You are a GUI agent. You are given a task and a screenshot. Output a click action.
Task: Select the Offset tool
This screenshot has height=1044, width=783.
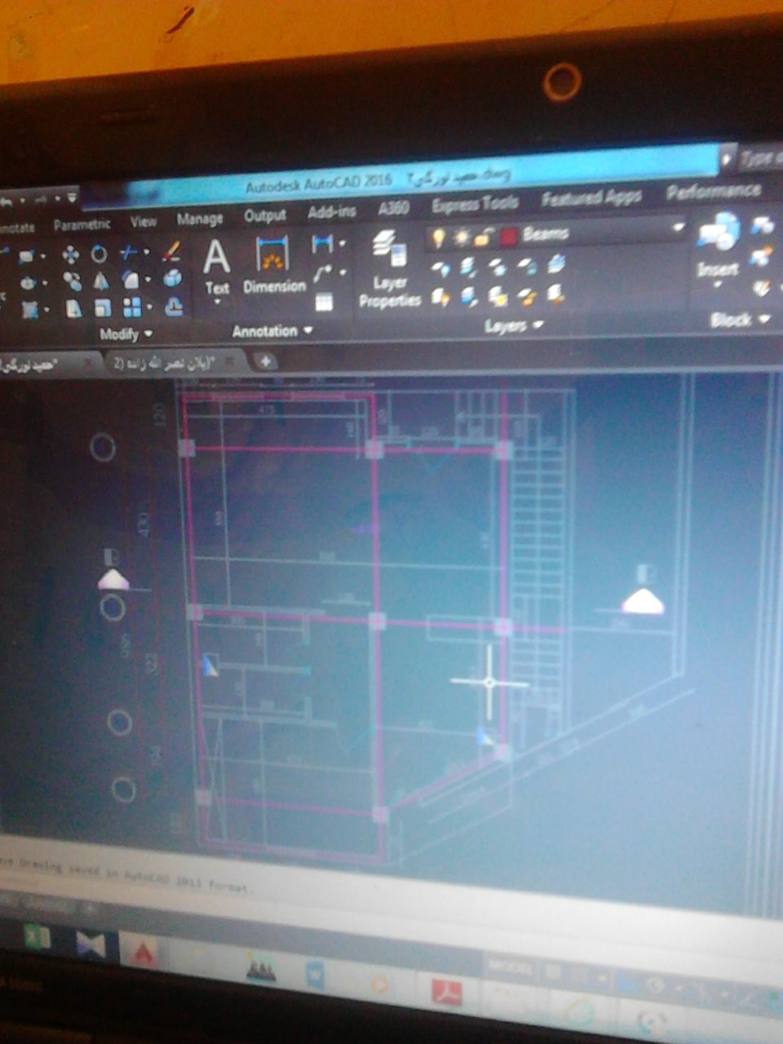pyautogui.click(x=174, y=307)
